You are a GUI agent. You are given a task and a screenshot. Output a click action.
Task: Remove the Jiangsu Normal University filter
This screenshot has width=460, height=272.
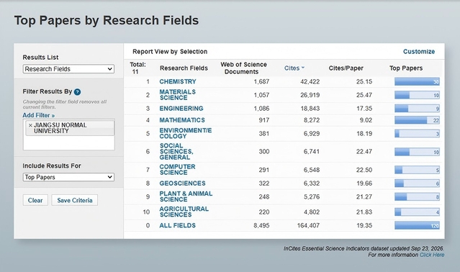30,125
